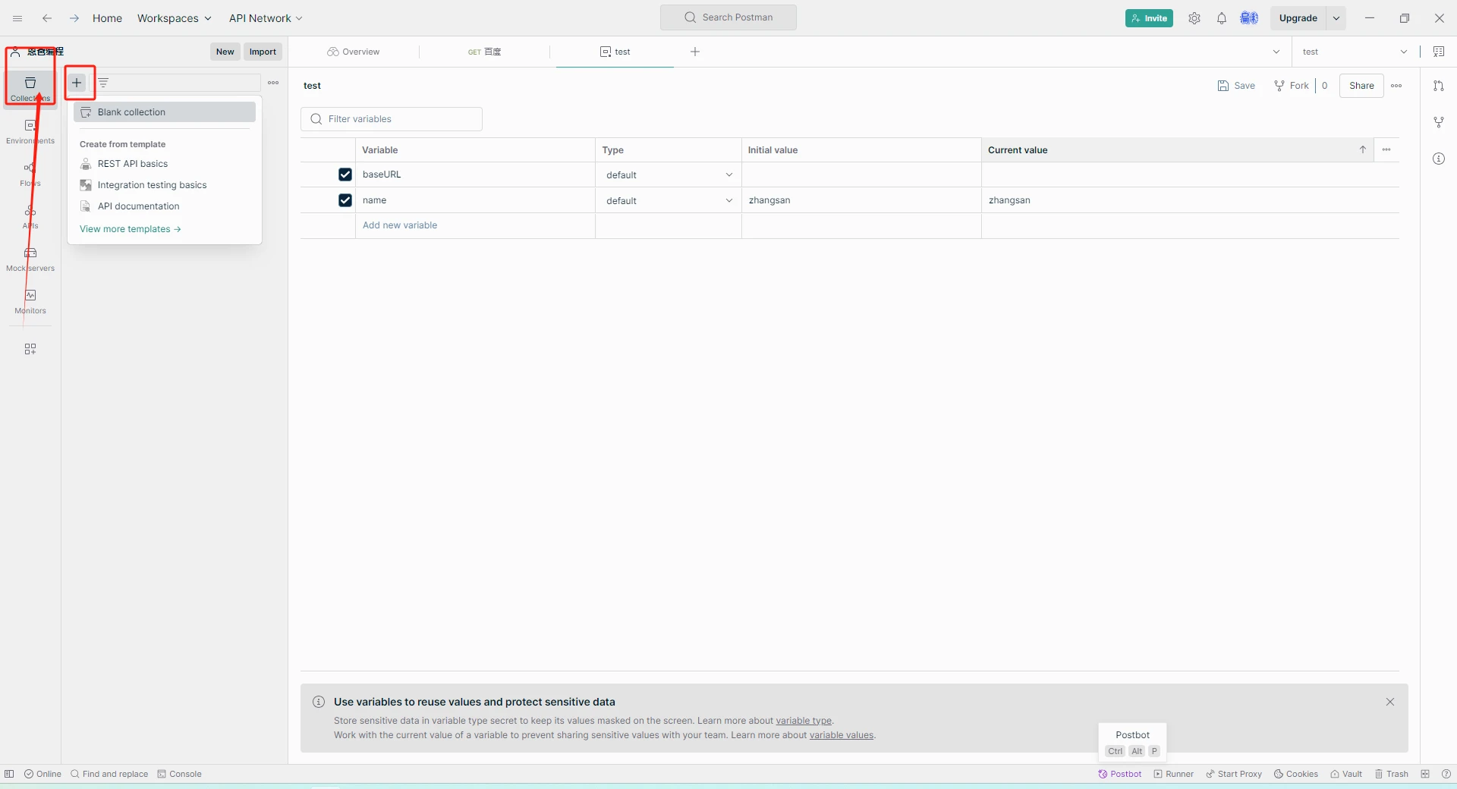Uncheck the name variable checkbox
The image size is (1457, 789).
[345, 200]
